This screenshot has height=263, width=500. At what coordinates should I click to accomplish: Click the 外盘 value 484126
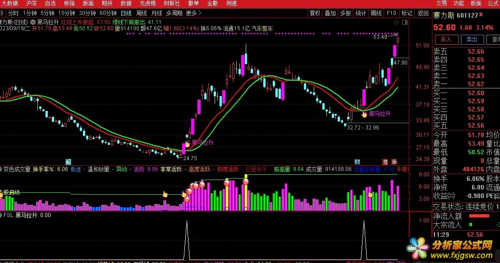(x=473, y=170)
